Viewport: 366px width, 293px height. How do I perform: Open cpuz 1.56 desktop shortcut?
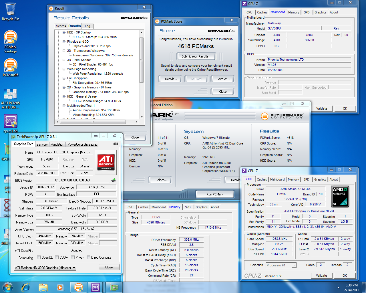coord(10,124)
